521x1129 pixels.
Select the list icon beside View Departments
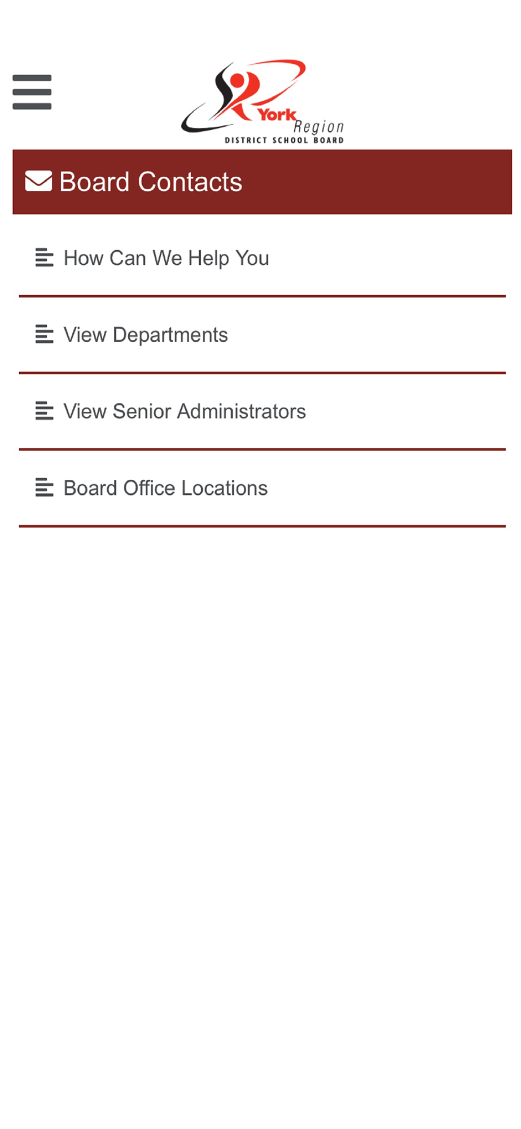coord(45,334)
